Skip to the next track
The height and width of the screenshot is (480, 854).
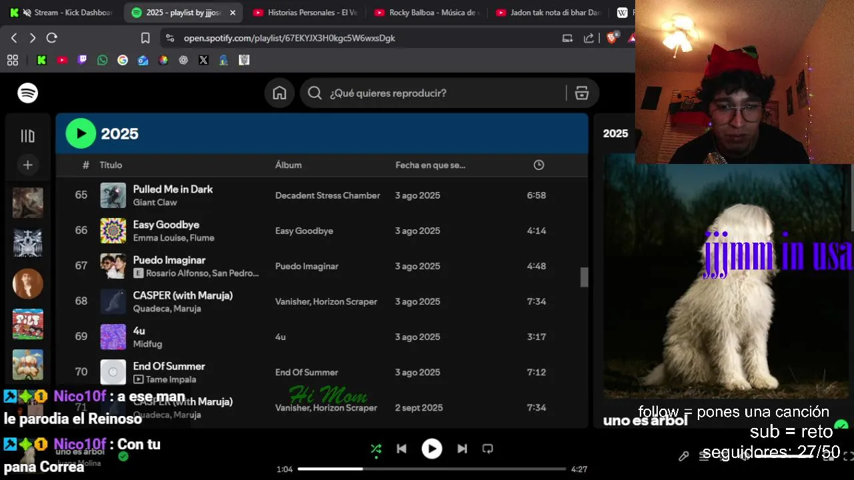point(462,449)
